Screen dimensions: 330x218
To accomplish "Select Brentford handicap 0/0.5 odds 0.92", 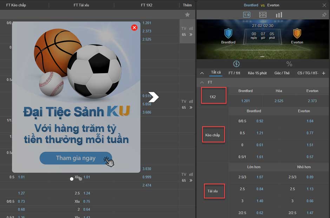I will [260, 121].
